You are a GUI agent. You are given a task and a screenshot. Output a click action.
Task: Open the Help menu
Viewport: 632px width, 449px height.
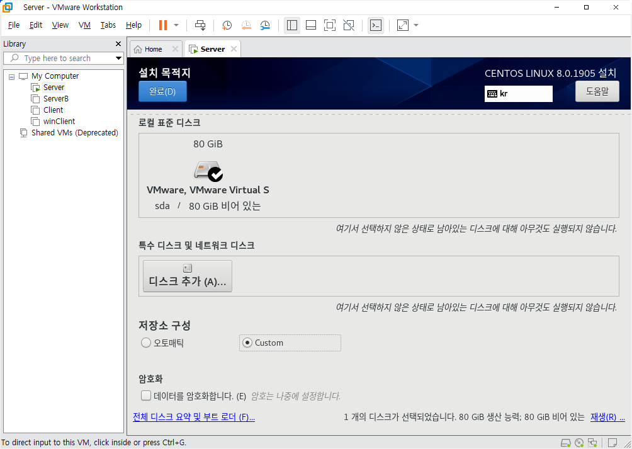coord(133,25)
